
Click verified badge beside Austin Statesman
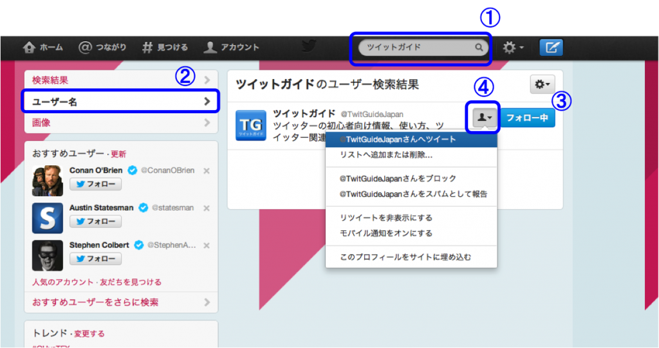click(144, 208)
